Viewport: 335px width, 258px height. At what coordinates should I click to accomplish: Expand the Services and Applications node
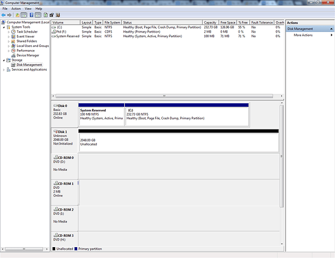4,70
